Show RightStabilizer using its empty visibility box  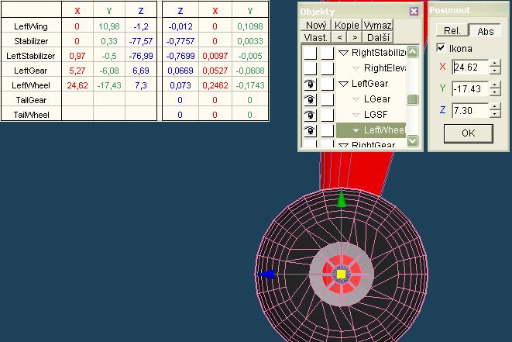click(310, 53)
